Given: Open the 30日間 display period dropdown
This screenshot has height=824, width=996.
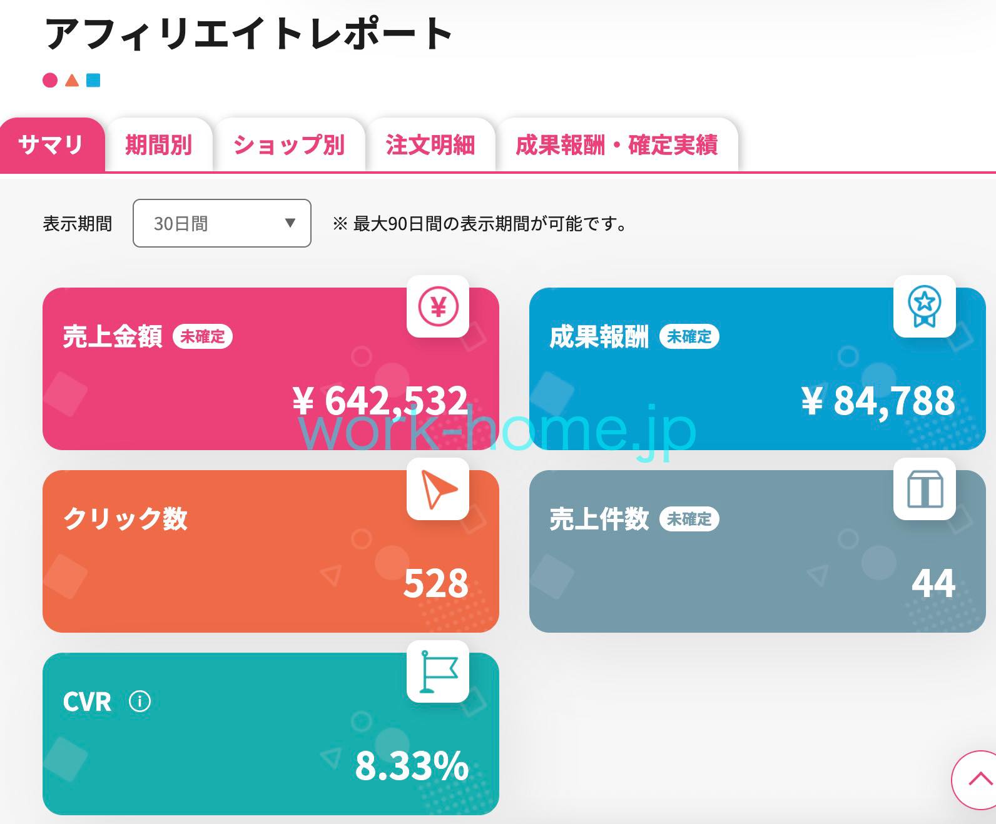Looking at the screenshot, I should click(x=222, y=223).
